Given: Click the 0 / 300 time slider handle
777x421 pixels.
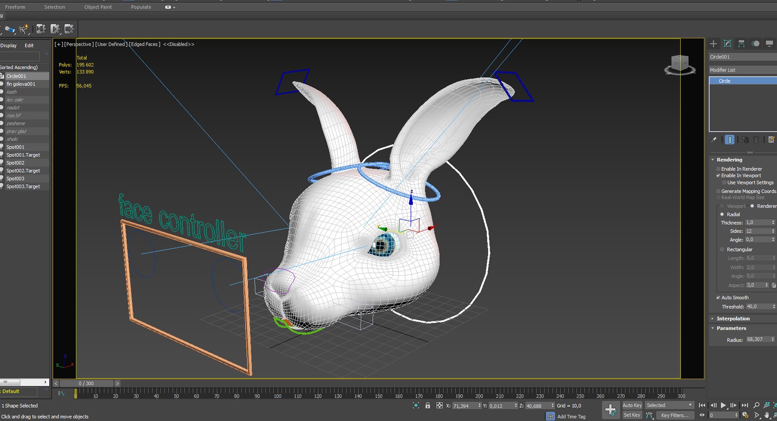Looking at the screenshot, I should [x=87, y=383].
